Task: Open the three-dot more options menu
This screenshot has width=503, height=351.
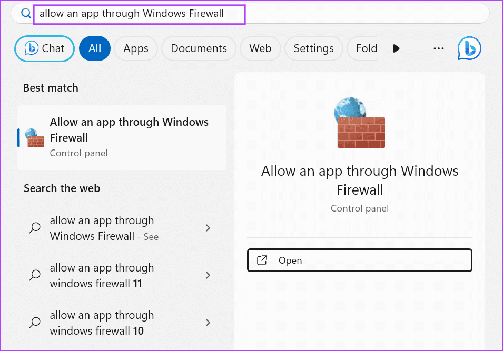Action: pos(439,48)
